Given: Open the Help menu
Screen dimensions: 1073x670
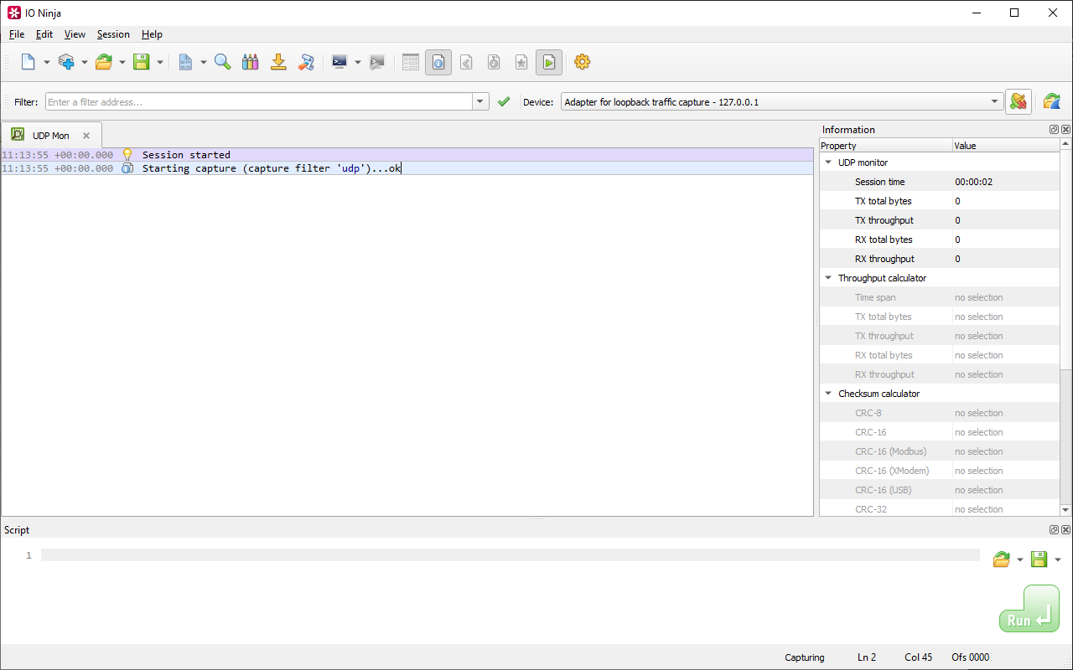Looking at the screenshot, I should (152, 34).
